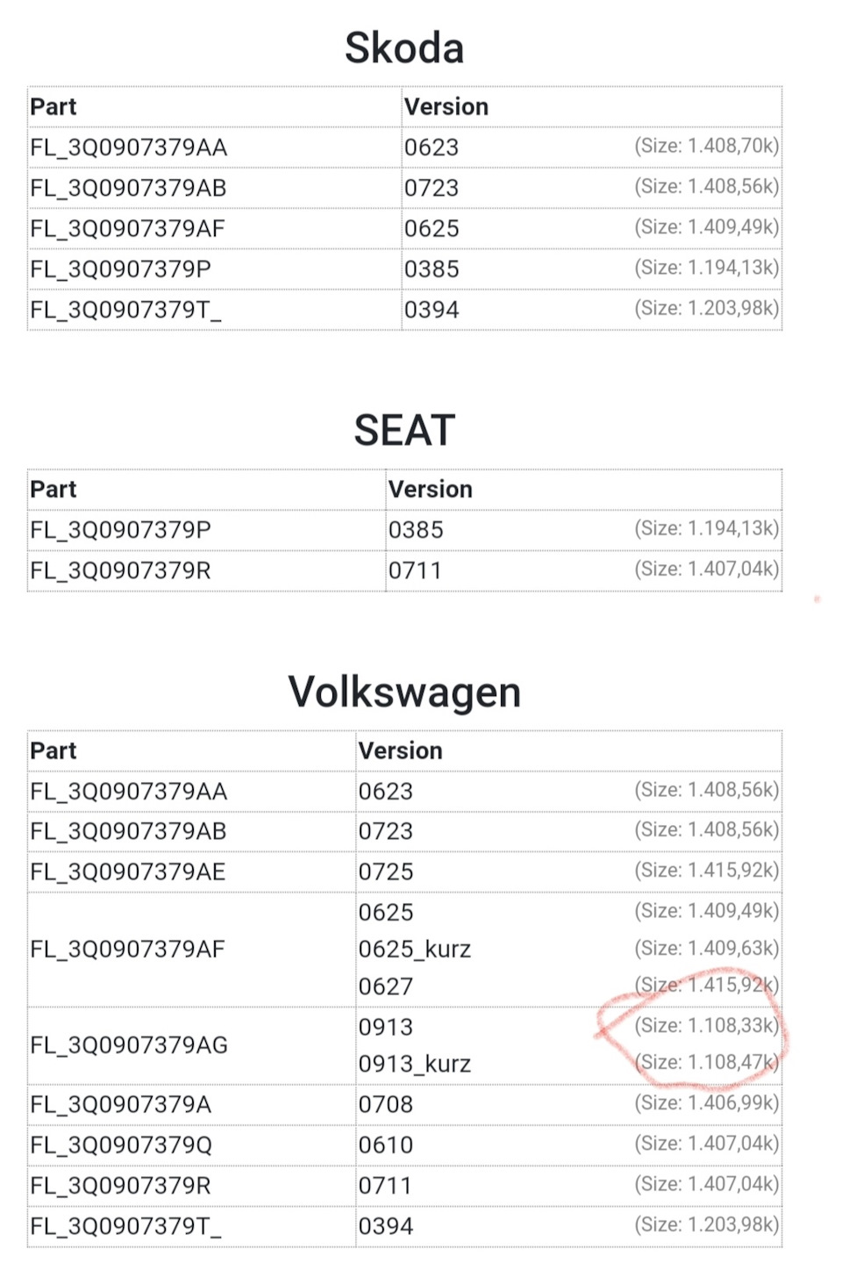Click Skoda part FL_3Q0907379T_
The image size is (842, 1277).
tap(126, 310)
